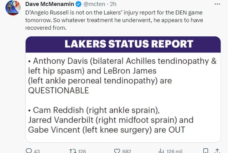228x153 pixels.
Task: Click the 126 mil views count
Action: pos(174,151)
